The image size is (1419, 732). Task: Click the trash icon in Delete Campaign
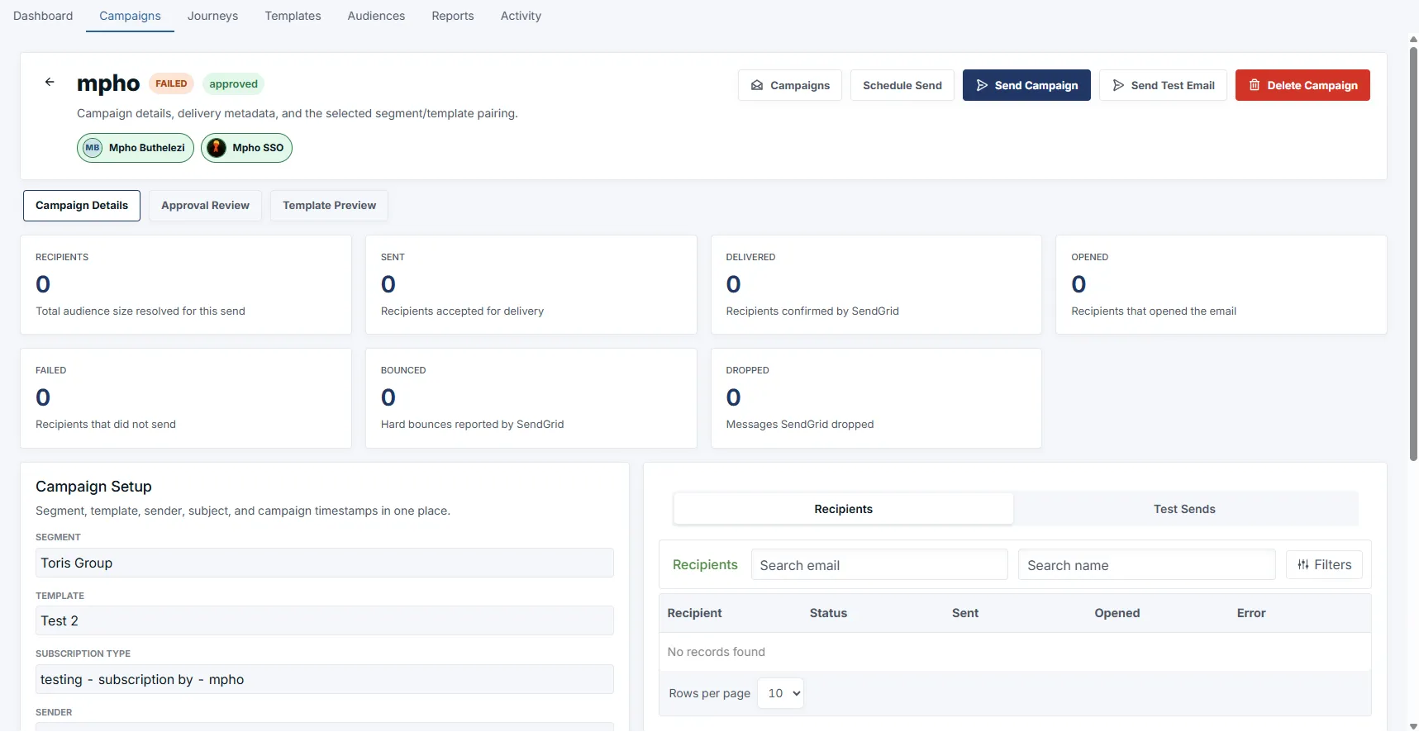coord(1255,85)
